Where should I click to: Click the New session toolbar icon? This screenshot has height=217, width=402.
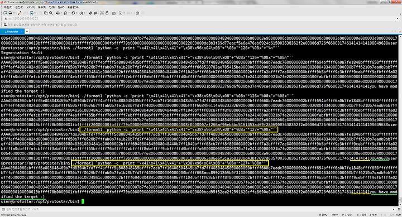(x=5, y=13)
